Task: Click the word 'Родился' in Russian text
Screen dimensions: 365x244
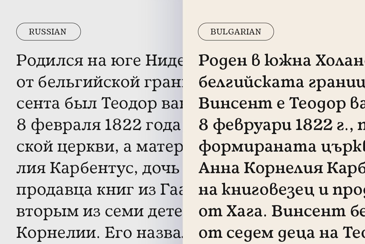Action: (x=50, y=61)
